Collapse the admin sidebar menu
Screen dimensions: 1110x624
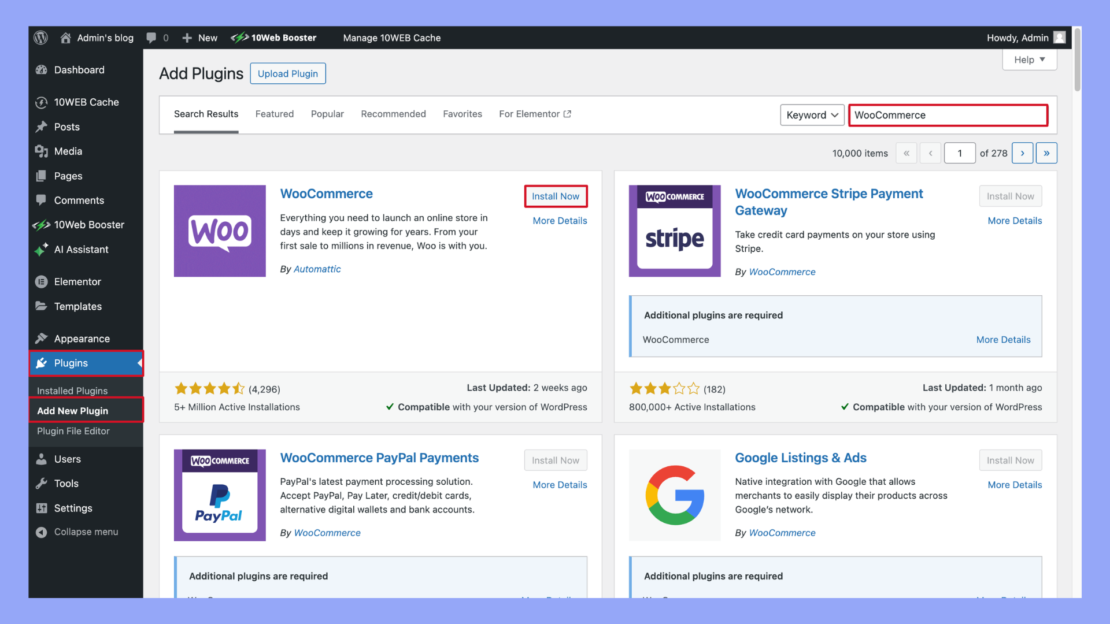(41, 532)
